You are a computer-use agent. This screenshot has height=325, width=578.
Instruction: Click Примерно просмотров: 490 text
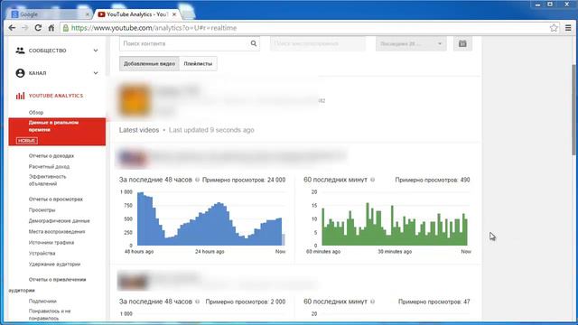click(433, 180)
